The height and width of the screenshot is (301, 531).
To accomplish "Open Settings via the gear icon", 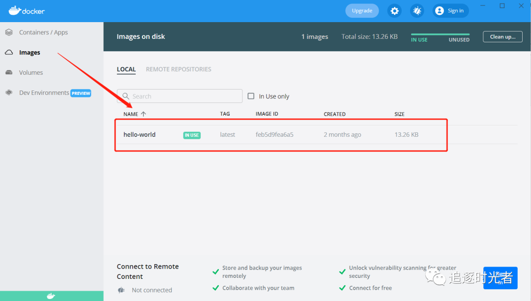I will coord(394,11).
